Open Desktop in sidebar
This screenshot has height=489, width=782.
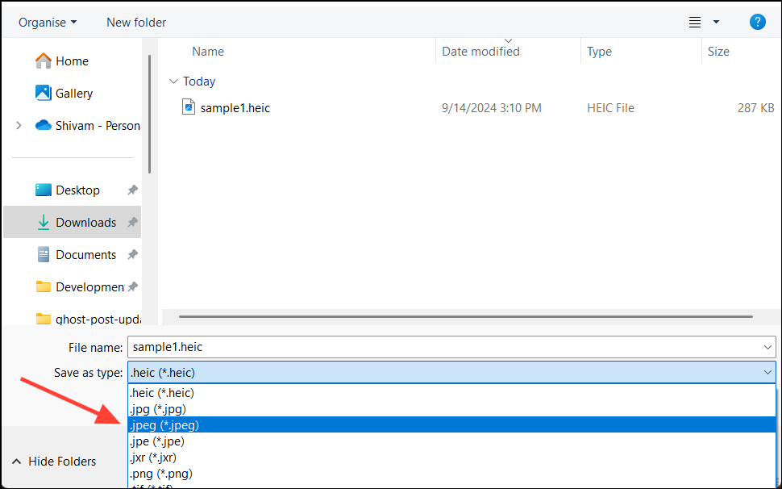pos(77,190)
